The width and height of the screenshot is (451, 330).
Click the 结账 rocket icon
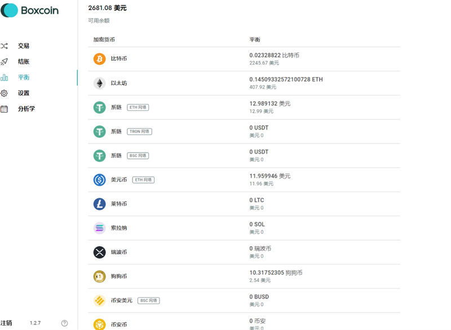point(4,61)
